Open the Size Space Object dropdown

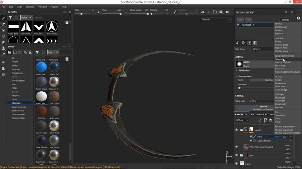pos(263,49)
